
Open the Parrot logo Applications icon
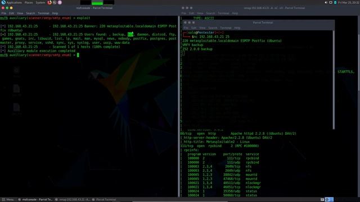point(3,2)
